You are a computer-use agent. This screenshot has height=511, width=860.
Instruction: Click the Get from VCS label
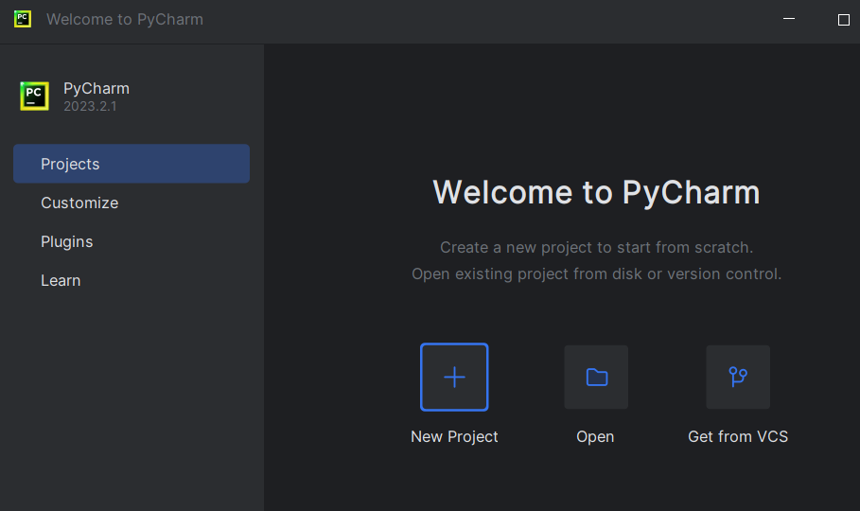(738, 436)
